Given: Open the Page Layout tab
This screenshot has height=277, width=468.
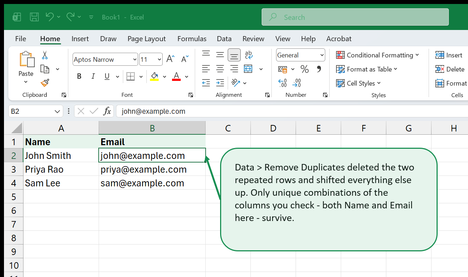Looking at the screenshot, I should [x=147, y=39].
